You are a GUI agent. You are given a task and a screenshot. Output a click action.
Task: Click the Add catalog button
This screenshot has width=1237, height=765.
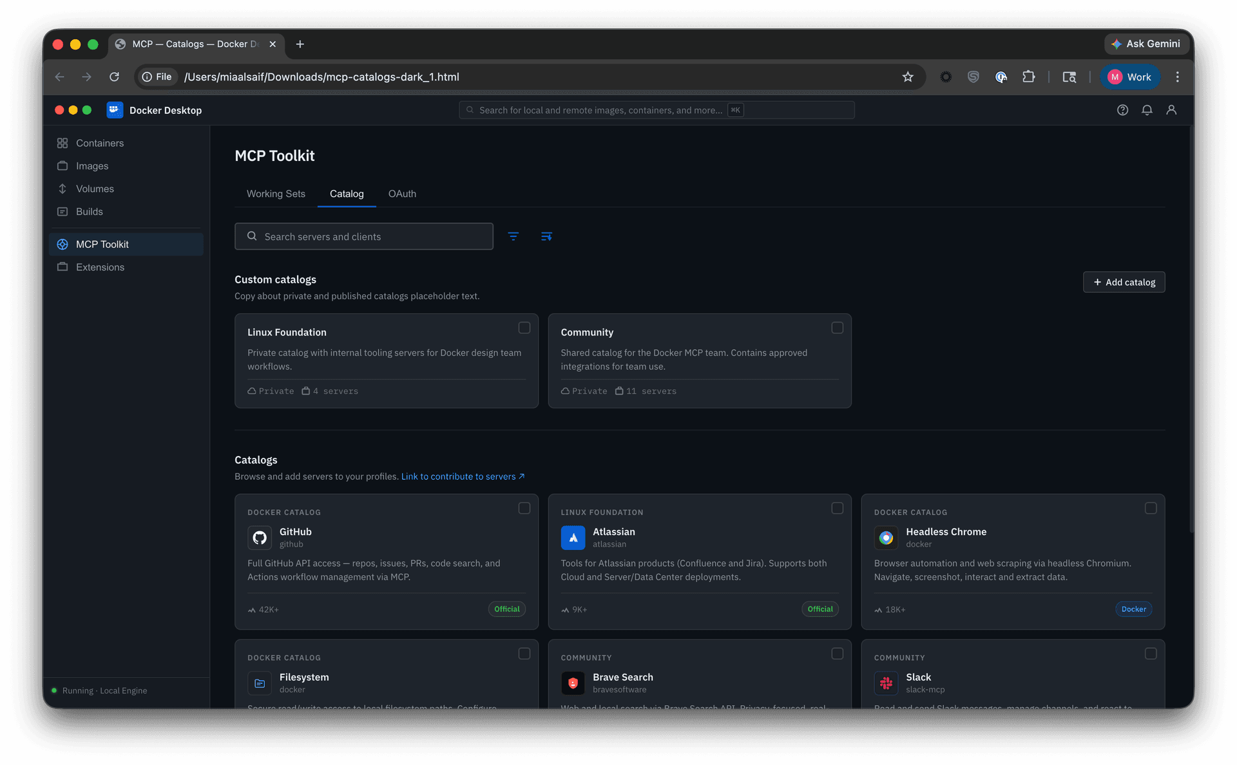pyautogui.click(x=1124, y=282)
